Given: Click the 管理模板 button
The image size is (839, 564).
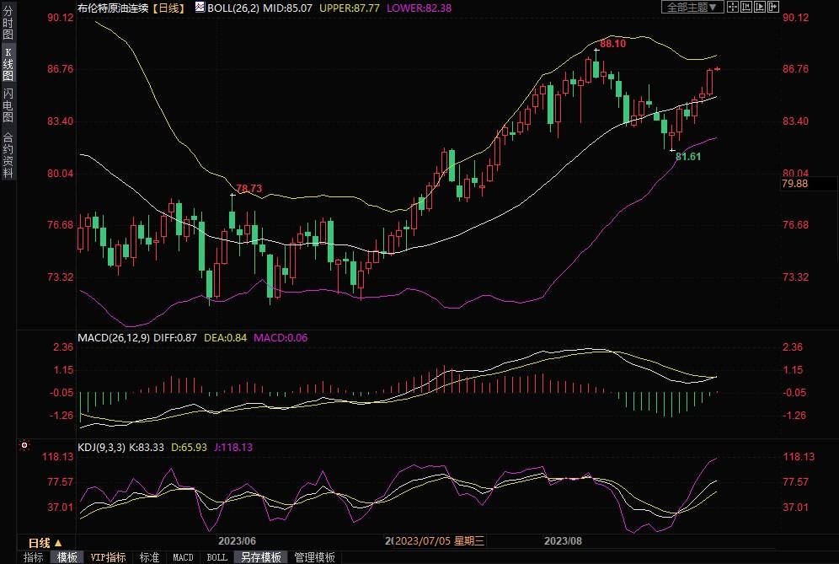Looking at the screenshot, I should [x=315, y=557].
